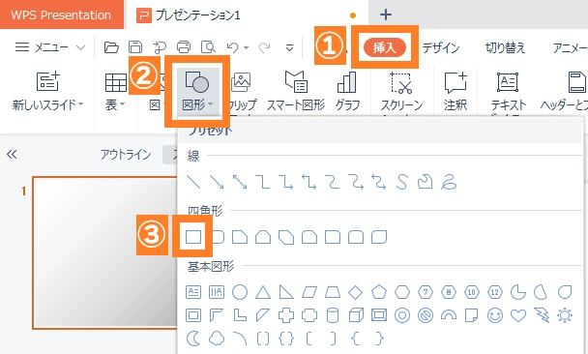Pick the lightning bolt shape
The width and height of the screenshot is (588, 354).
tap(542, 315)
